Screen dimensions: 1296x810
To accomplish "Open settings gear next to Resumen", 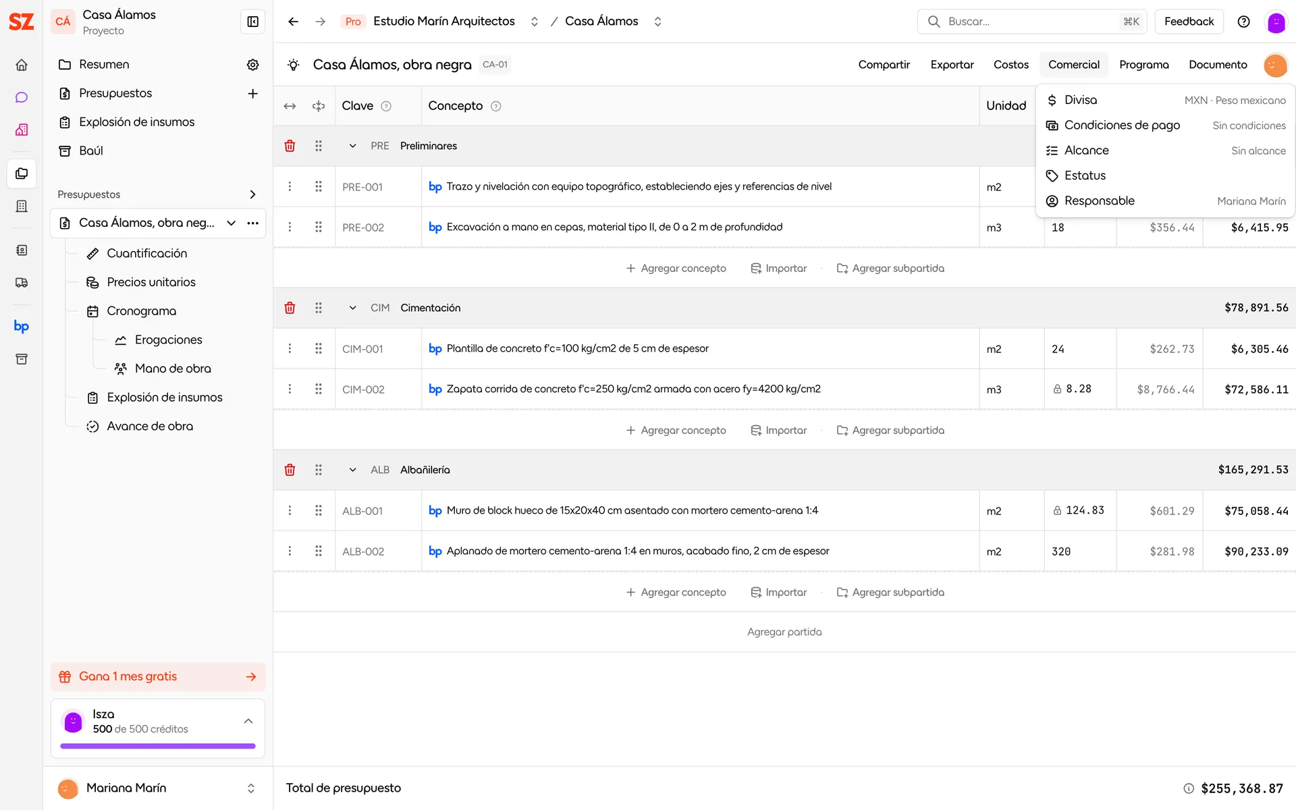I will click(252, 65).
